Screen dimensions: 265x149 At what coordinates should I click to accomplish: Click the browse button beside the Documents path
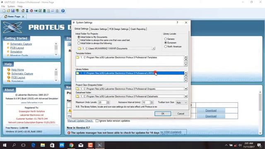point(153,48)
